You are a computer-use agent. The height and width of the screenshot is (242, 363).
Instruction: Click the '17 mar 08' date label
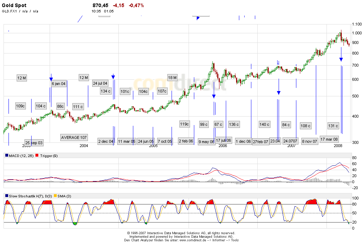point(329,139)
